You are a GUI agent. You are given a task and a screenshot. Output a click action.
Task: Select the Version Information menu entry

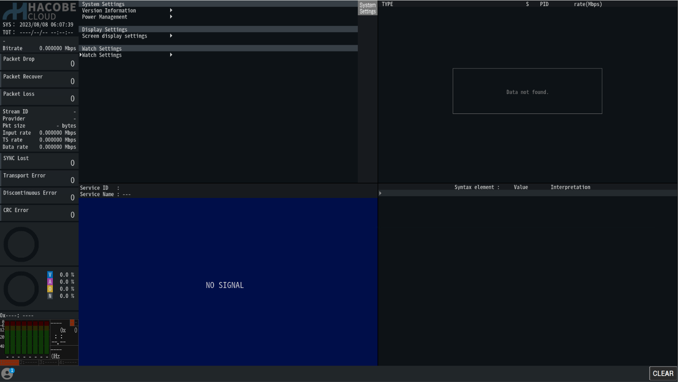109,10
